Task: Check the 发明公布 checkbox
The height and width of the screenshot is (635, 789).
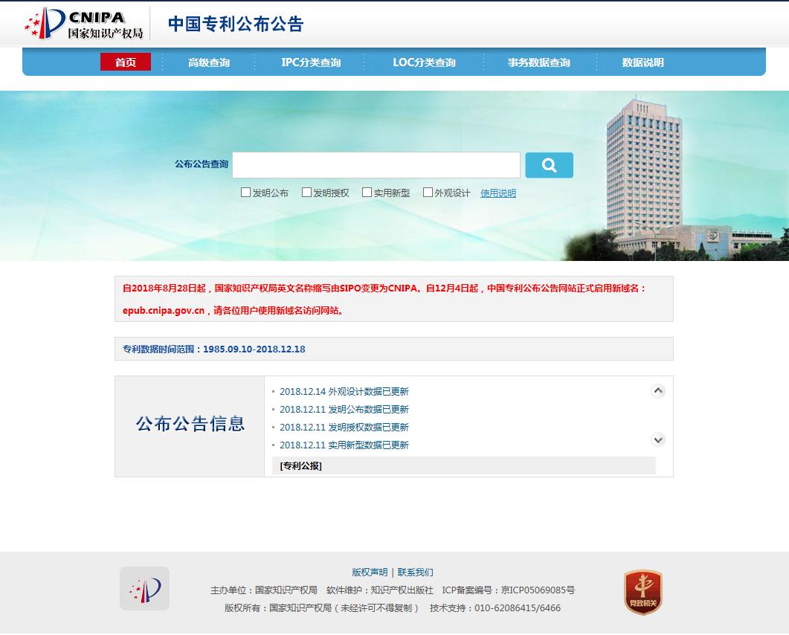Action: click(245, 192)
